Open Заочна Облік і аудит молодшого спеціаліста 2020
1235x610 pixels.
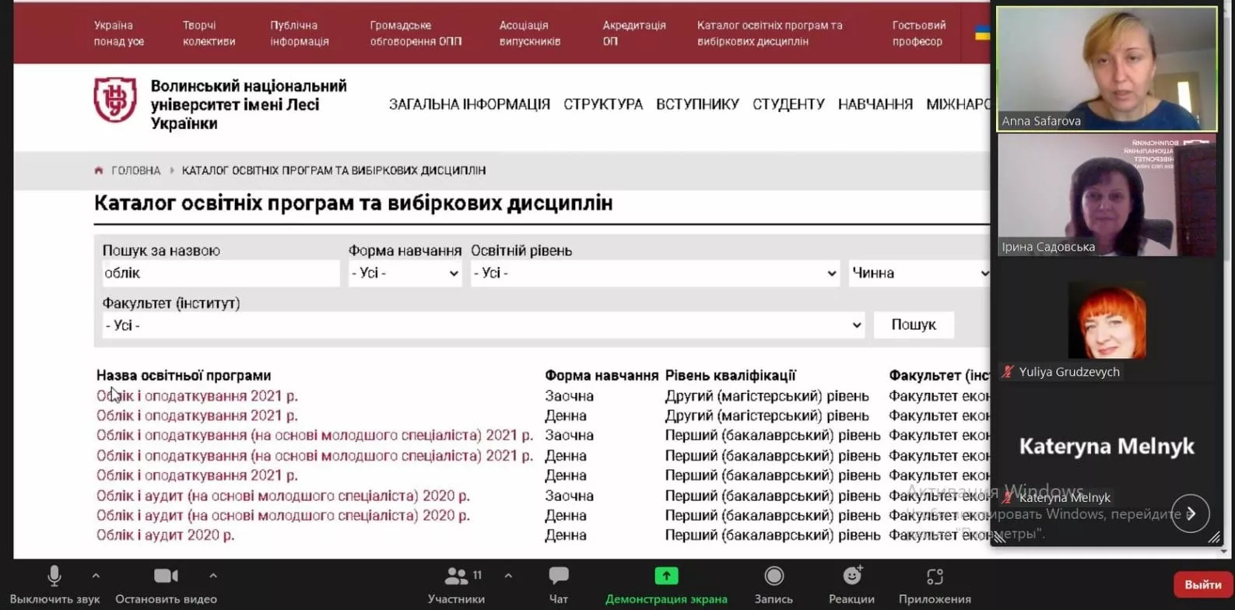tap(283, 495)
